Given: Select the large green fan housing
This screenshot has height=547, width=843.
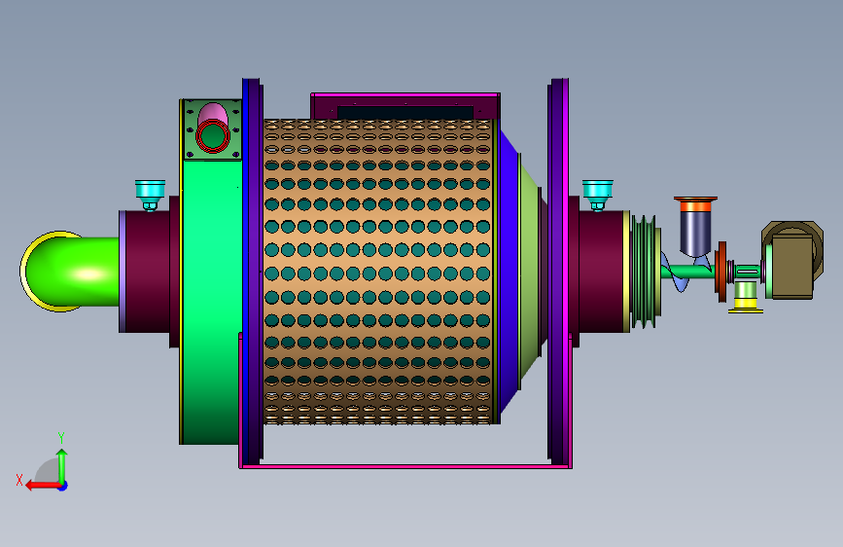Looking at the screenshot, I should 211,302.
